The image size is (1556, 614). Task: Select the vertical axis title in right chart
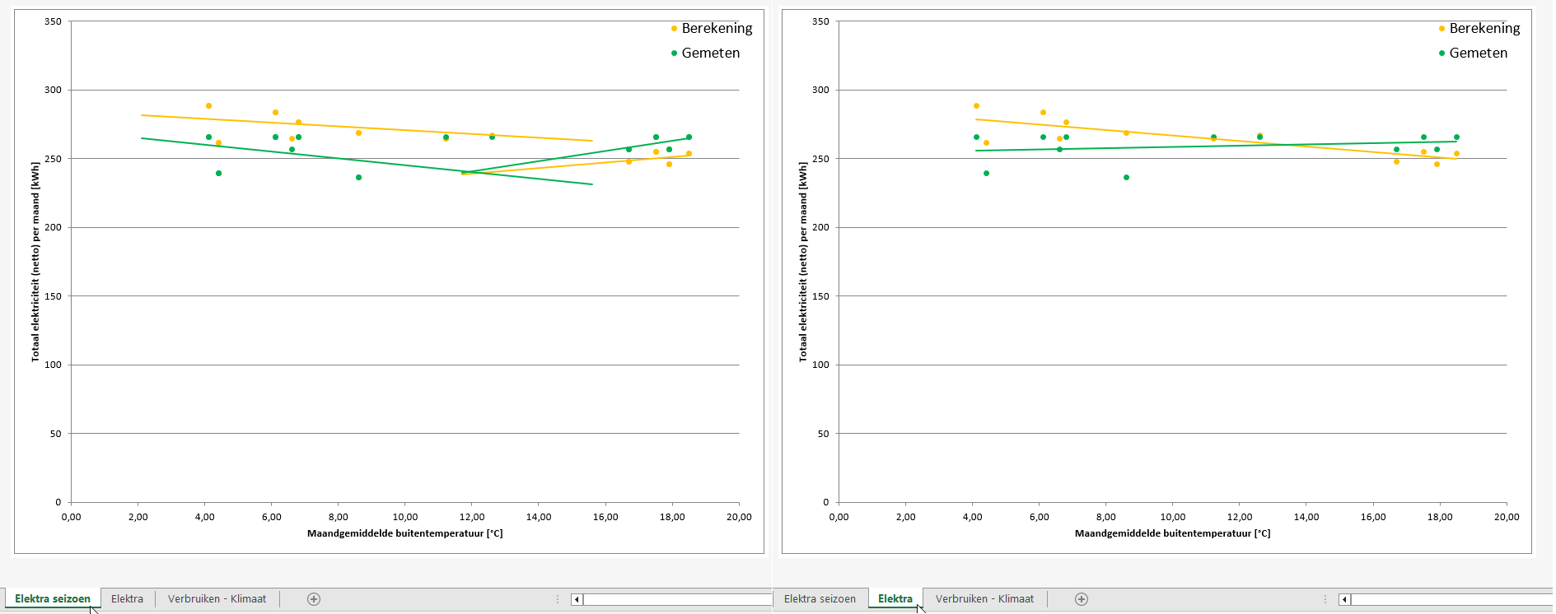tap(803, 262)
